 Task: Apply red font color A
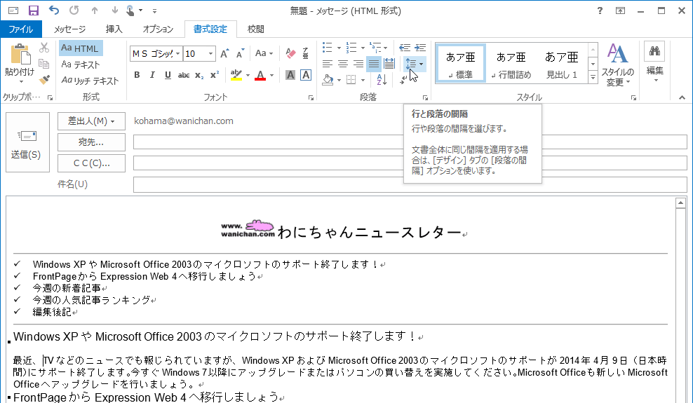pos(260,76)
